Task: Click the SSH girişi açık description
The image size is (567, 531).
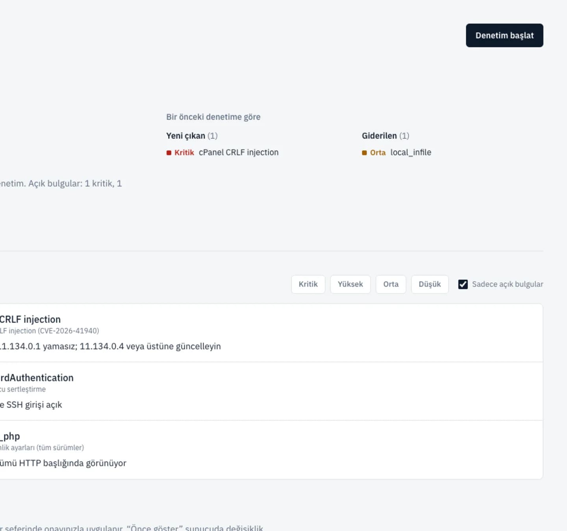Action: click(x=31, y=405)
